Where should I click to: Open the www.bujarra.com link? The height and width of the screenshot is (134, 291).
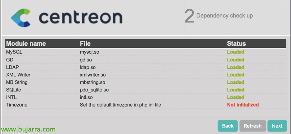click(28, 129)
